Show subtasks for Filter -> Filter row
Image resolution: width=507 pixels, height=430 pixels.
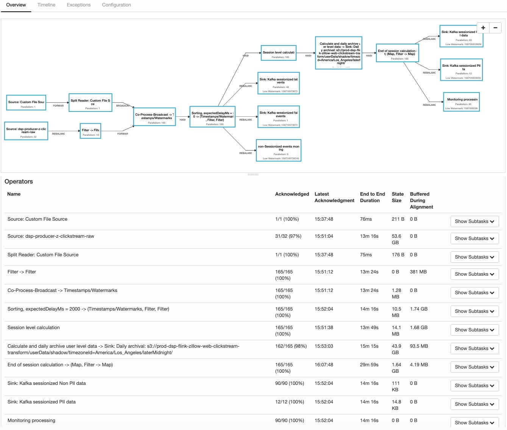[x=474, y=274]
